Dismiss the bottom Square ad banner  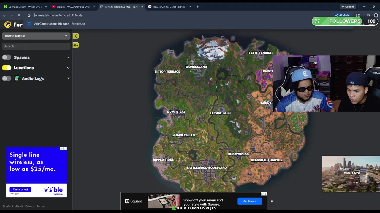click(x=272, y=201)
